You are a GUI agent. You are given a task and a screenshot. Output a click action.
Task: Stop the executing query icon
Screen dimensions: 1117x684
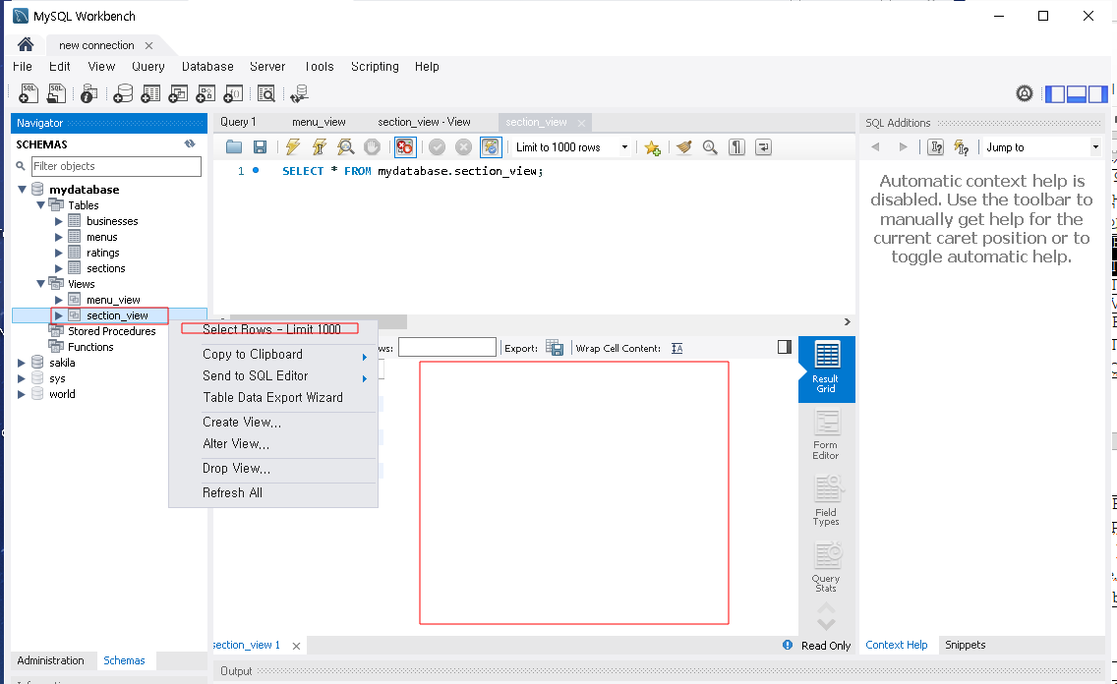(372, 147)
